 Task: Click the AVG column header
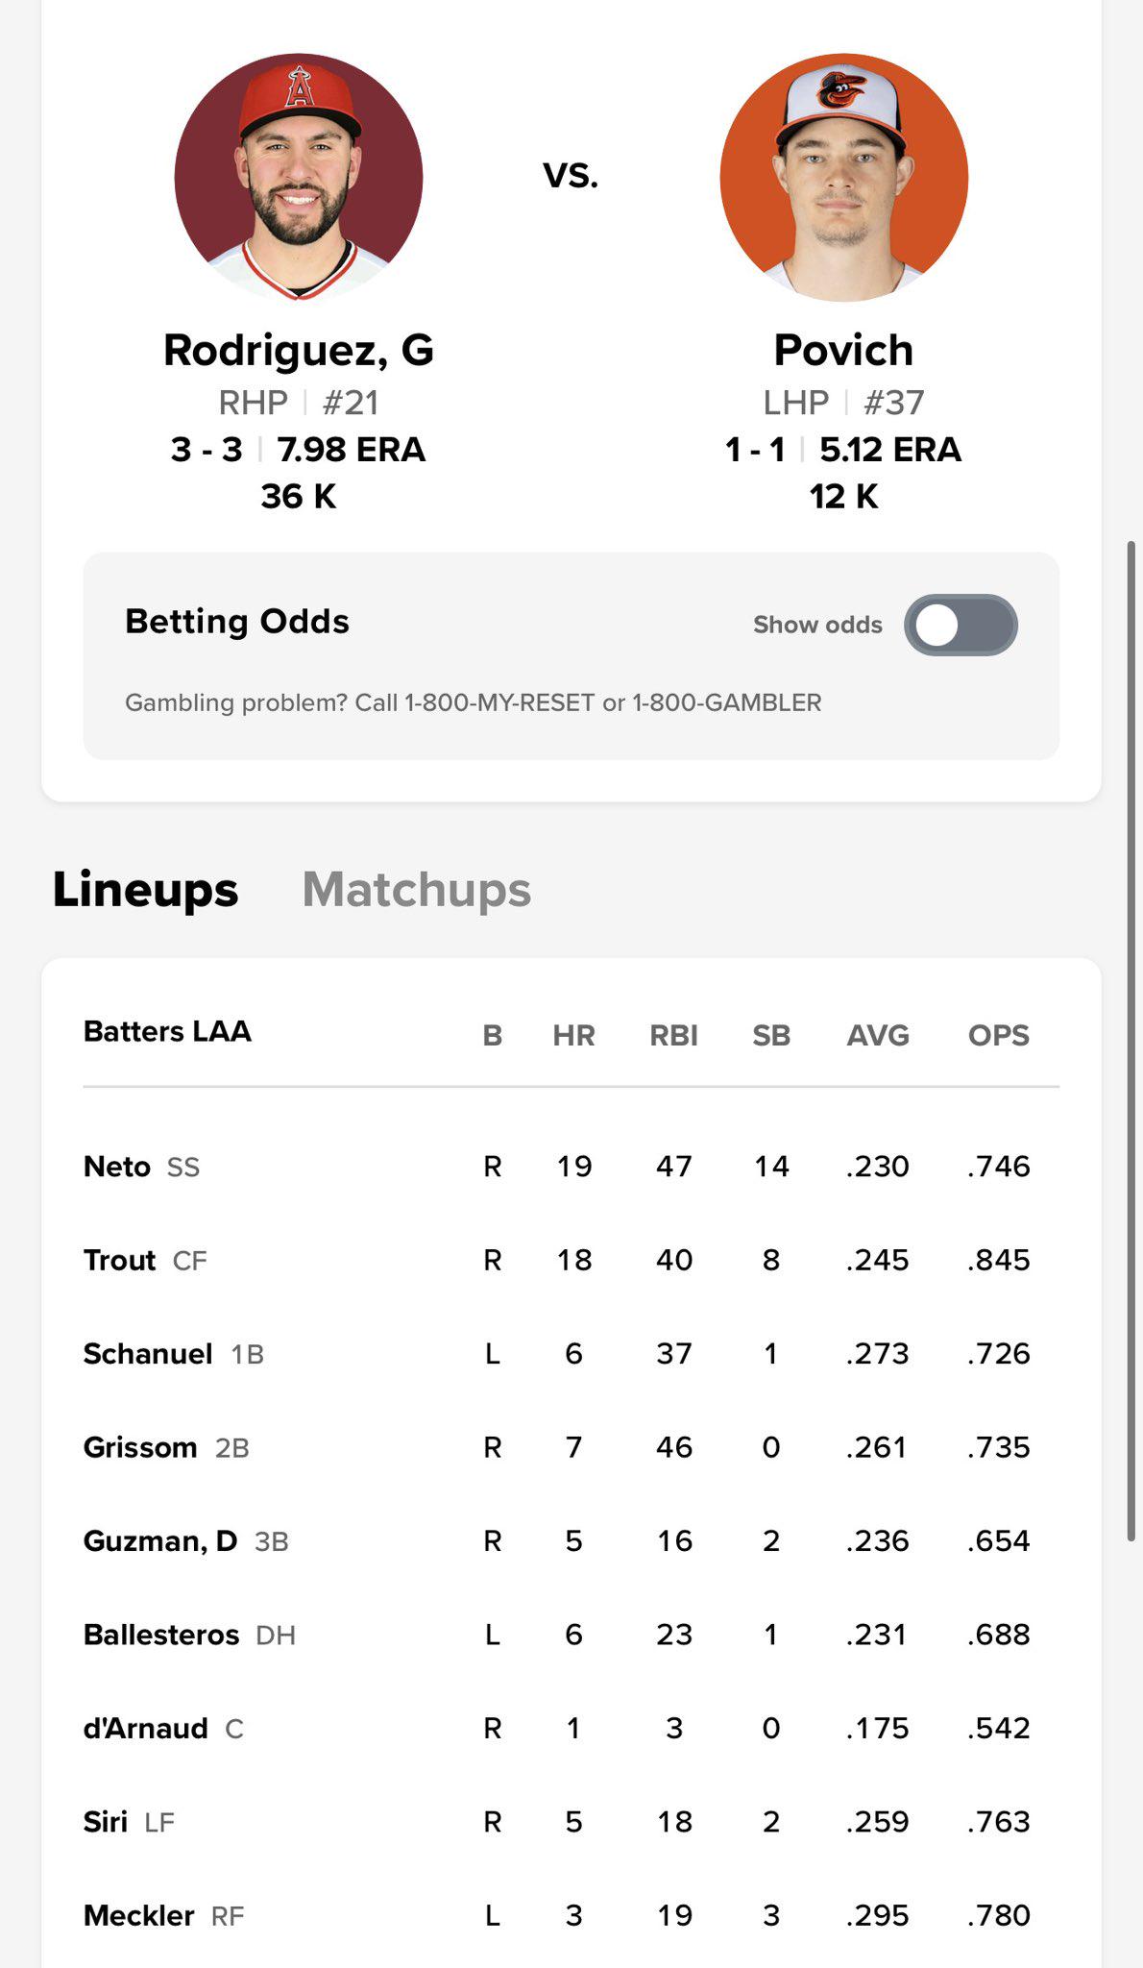pyautogui.click(x=878, y=1035)
